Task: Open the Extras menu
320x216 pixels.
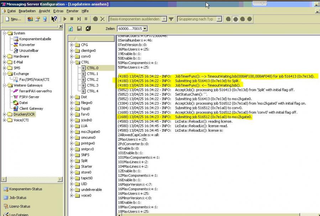Action: (x=58, y=11)
